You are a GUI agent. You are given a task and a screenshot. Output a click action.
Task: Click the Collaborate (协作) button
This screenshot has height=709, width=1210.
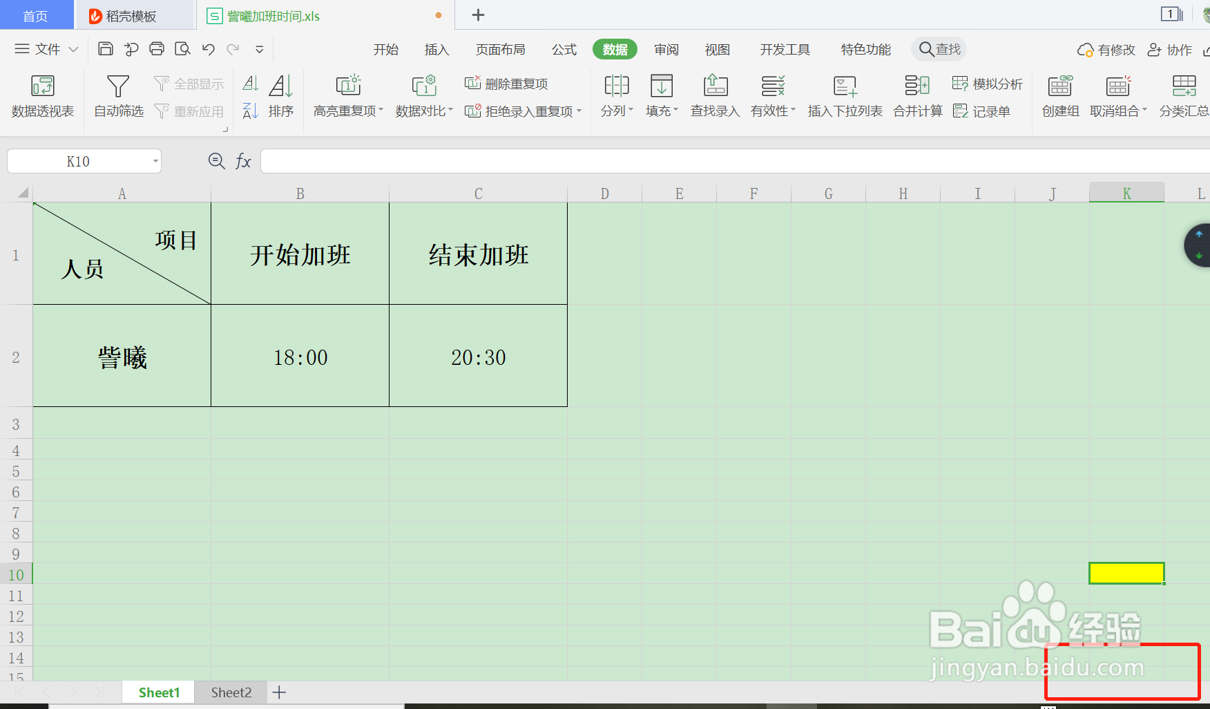pyautogui.click(x=1169, y=50)
